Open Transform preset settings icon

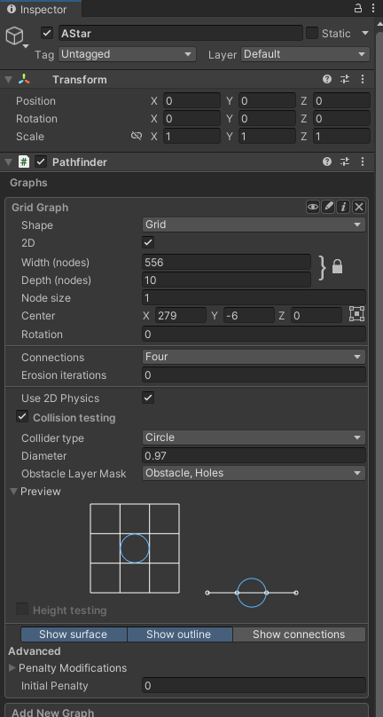click(x=345, y=79)
